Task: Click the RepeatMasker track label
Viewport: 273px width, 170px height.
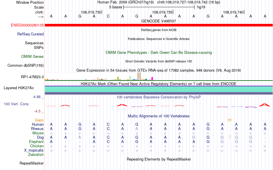Action: [32, 163]
